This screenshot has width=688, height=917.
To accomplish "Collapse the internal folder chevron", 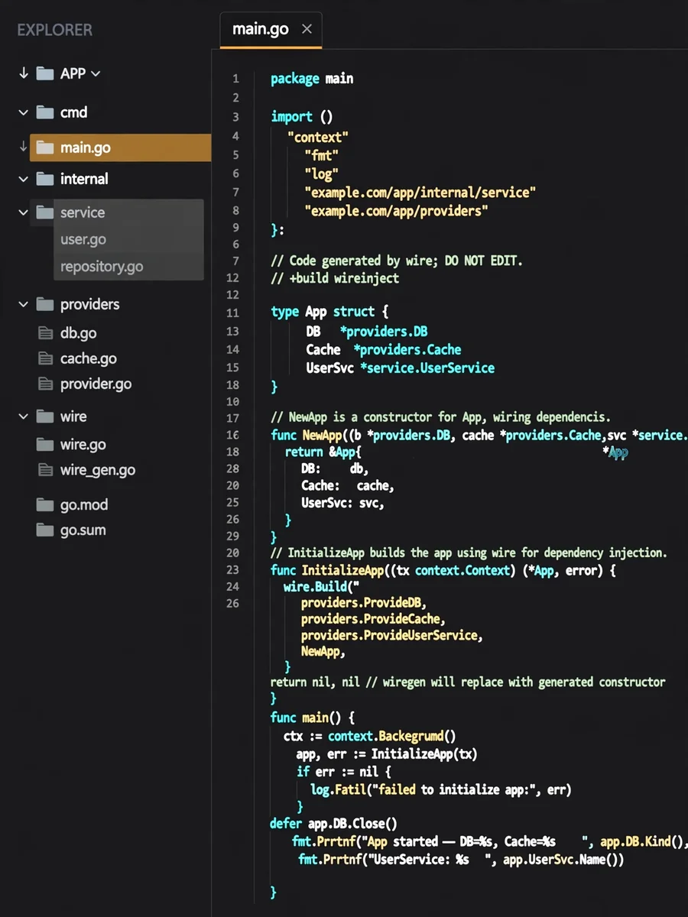I will (x=24, y=179).
